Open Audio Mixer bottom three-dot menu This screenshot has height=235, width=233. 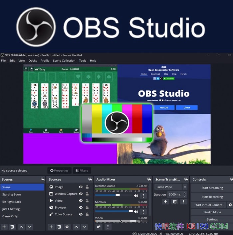click(x=108, y=227)
